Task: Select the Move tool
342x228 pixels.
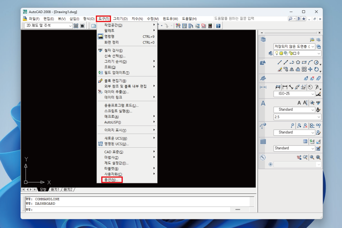Action: (310, 70)
